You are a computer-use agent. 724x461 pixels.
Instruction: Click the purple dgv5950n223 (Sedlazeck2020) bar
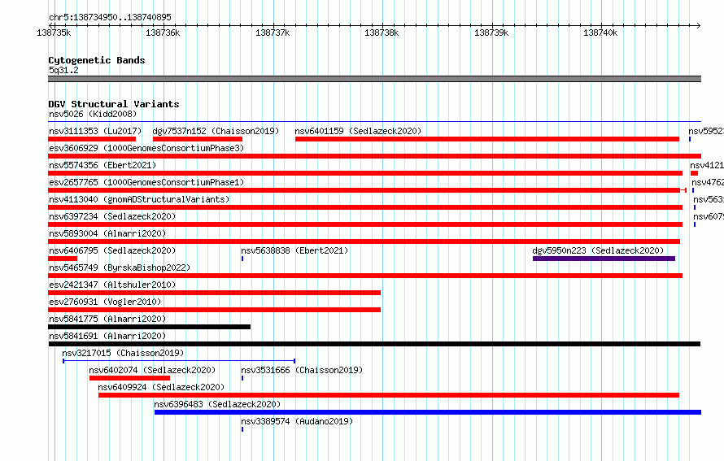[x=604, y=259]
